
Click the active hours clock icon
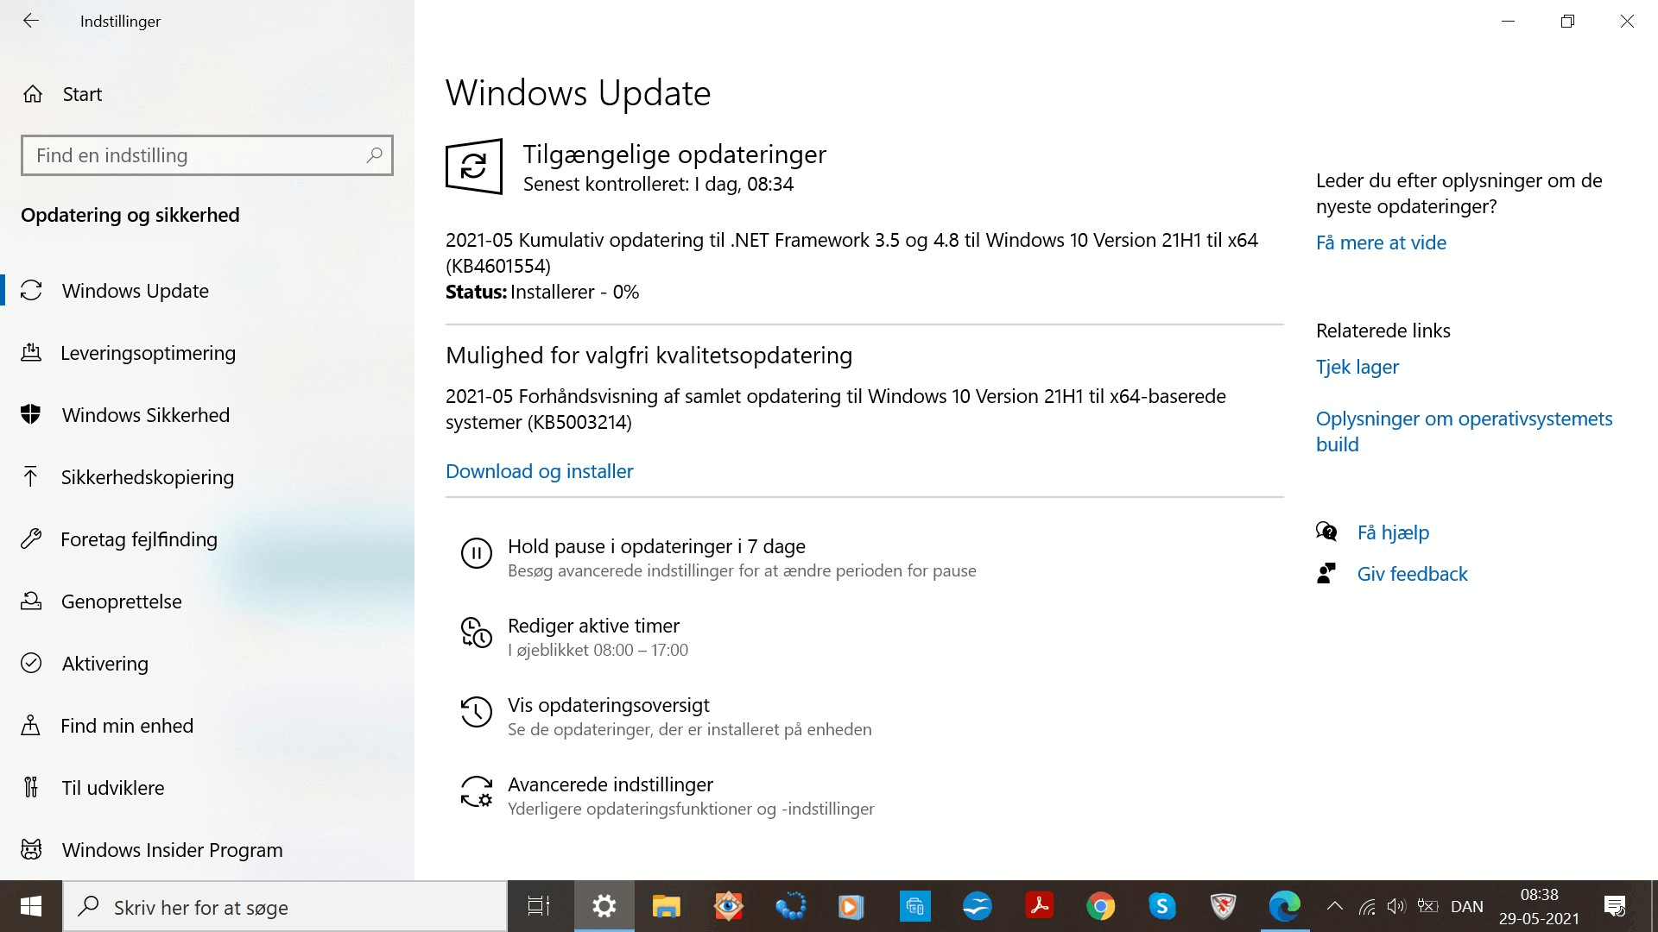coord(476,633)
